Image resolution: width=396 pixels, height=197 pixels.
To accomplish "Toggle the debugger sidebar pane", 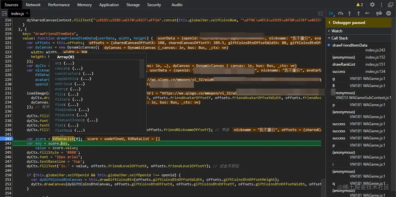I will (x=320, y=13).
